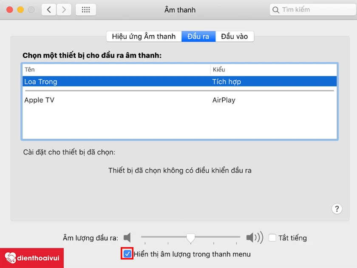Select Loa Trong output device

coord(179,82)
